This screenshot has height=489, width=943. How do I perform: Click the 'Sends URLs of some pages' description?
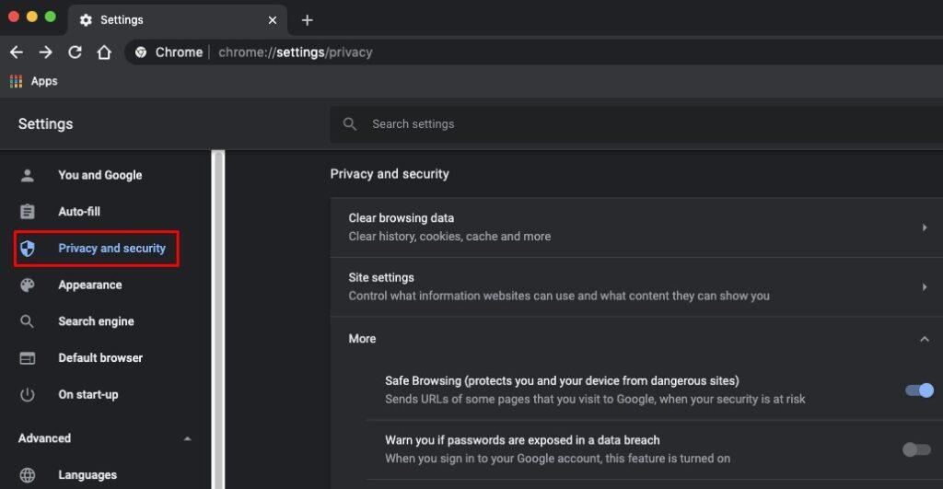click(595, 399)
